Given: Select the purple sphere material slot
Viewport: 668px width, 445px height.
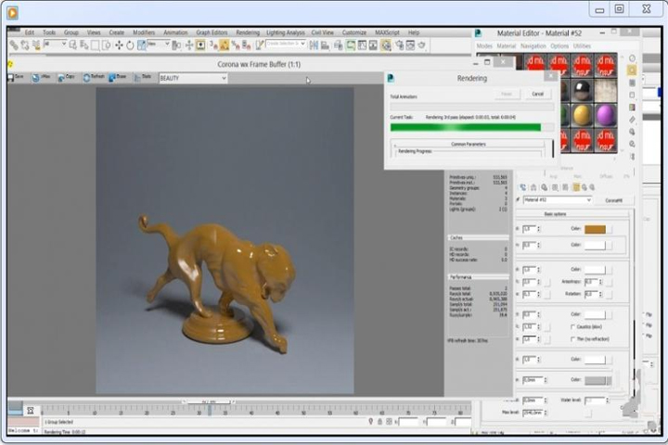Looking at the screenshot, I should [x=606, y=114].
